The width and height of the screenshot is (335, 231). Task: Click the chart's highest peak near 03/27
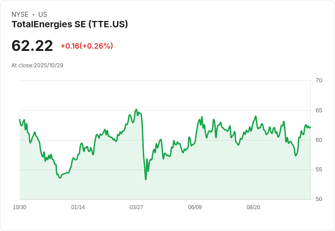136,110
